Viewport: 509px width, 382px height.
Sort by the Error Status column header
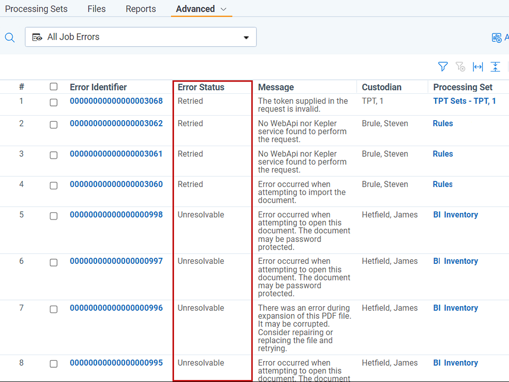(201, 87)
